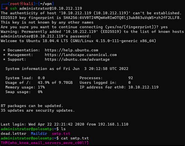This screenshot has height=146, width=185.
Task: Select the Maildir directory name
Action: tap(39, 134)
